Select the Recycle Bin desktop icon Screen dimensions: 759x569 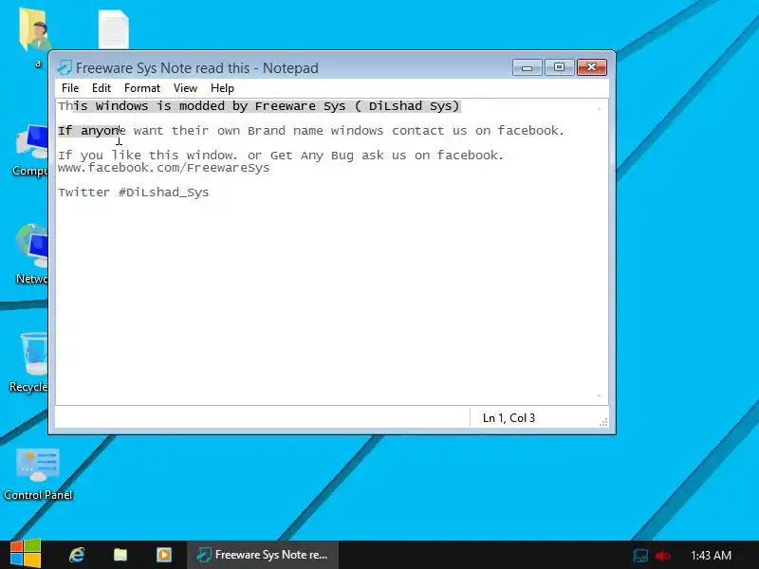29,362
